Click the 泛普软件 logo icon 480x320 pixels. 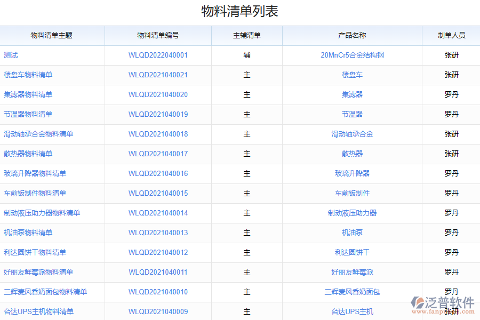(417, 303)
